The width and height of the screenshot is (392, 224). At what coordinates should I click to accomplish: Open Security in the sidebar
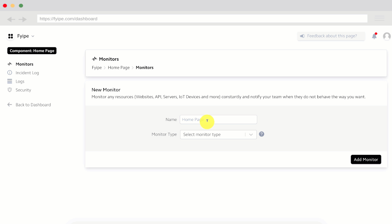point(23,90)
